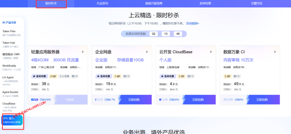The width and height of the screenshot is (291, 134).
Task: Open the 活动规则 link
Action: (192, 23)
